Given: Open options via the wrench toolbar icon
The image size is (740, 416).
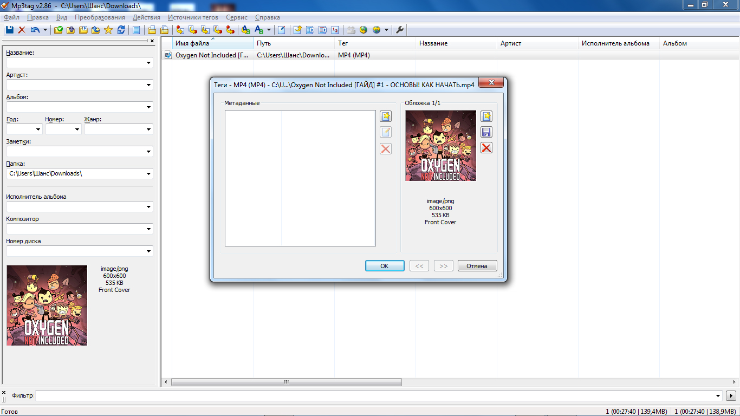Looking at the screenshot, I should (x=400, y=30).
